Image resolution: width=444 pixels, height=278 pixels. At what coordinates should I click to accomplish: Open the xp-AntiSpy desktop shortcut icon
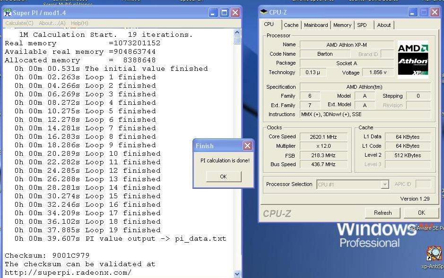tap(435, 254)
